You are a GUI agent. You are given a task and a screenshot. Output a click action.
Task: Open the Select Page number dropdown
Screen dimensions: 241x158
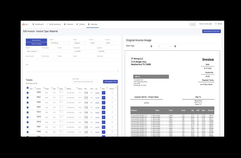tap(164, 46)
